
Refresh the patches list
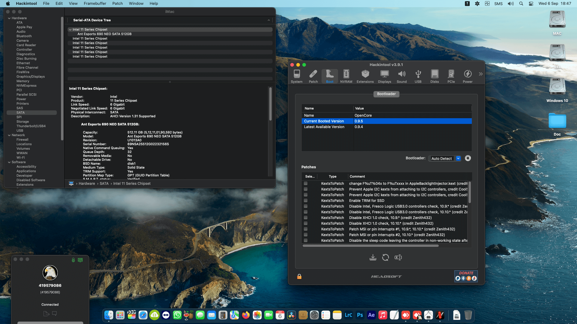pyautogui.click(x=386, y=257)
